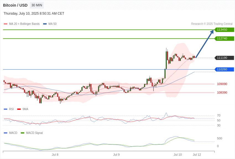Click the 9MA red legend swatch
The height and width of the screenshot is (159, 235).
19,109
